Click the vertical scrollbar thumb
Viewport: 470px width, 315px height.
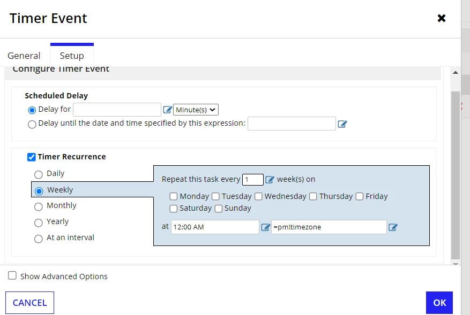[456, 175]
